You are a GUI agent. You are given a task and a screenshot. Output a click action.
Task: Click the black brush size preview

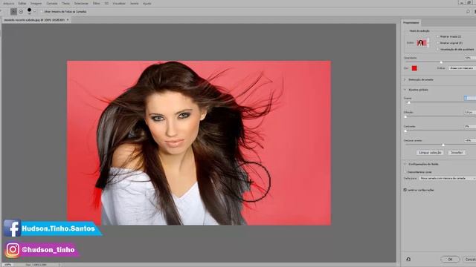pos(29,10)
